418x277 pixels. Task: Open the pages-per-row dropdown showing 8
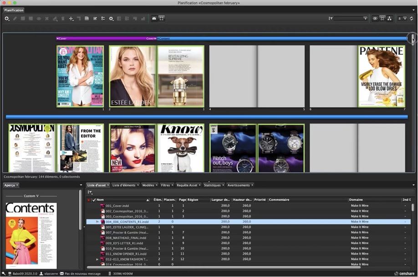pyautogui.click(x=403, y=18)
